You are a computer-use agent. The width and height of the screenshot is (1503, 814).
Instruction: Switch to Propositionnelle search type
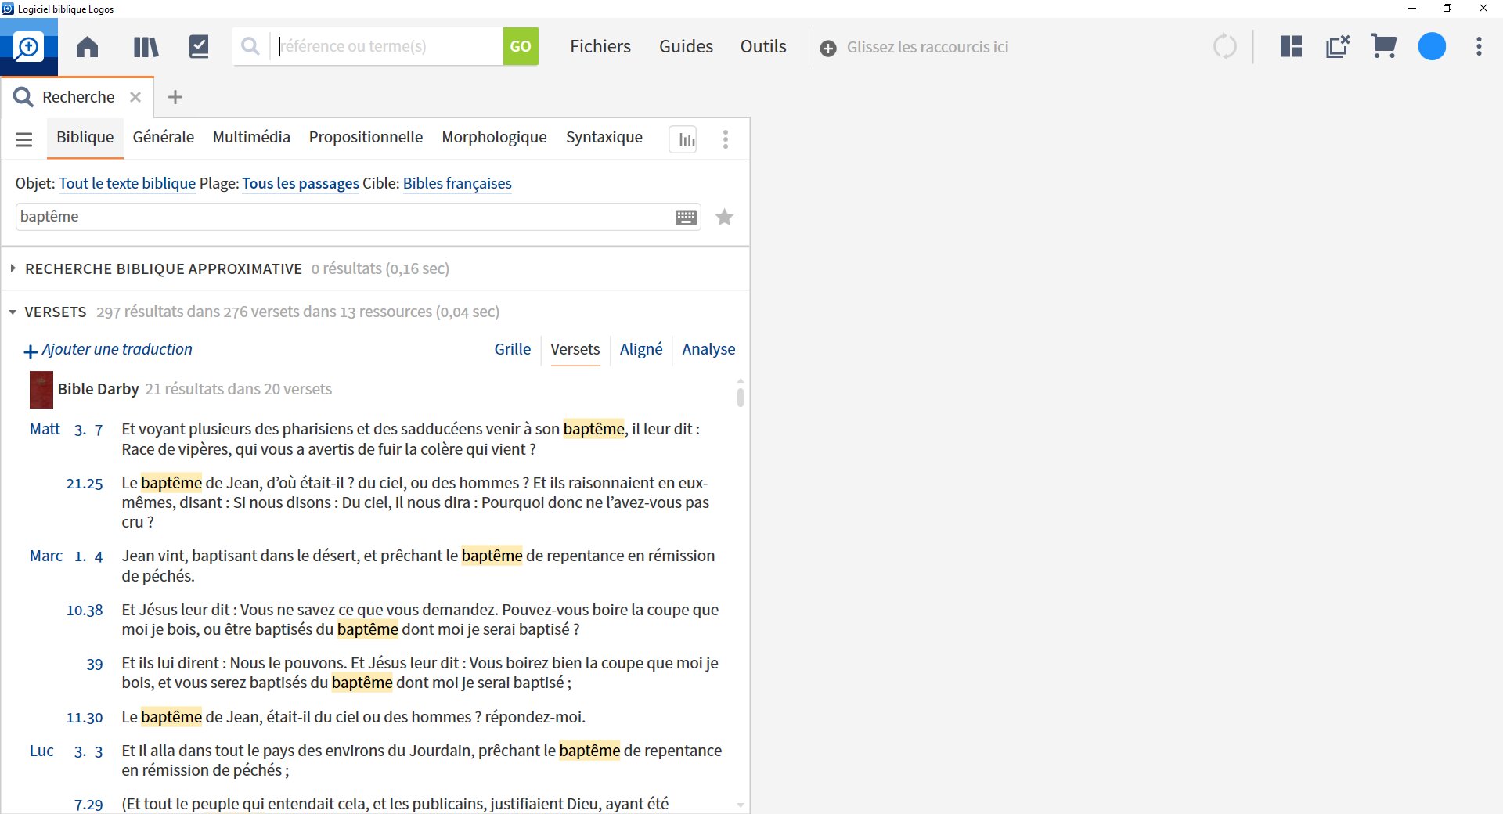(x=366, y=137)
